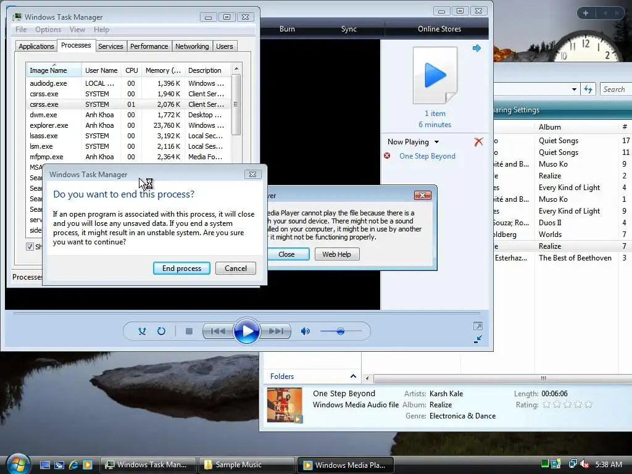Close the end-process confirmation with X
632x474 pixels.
coord(252,174)
